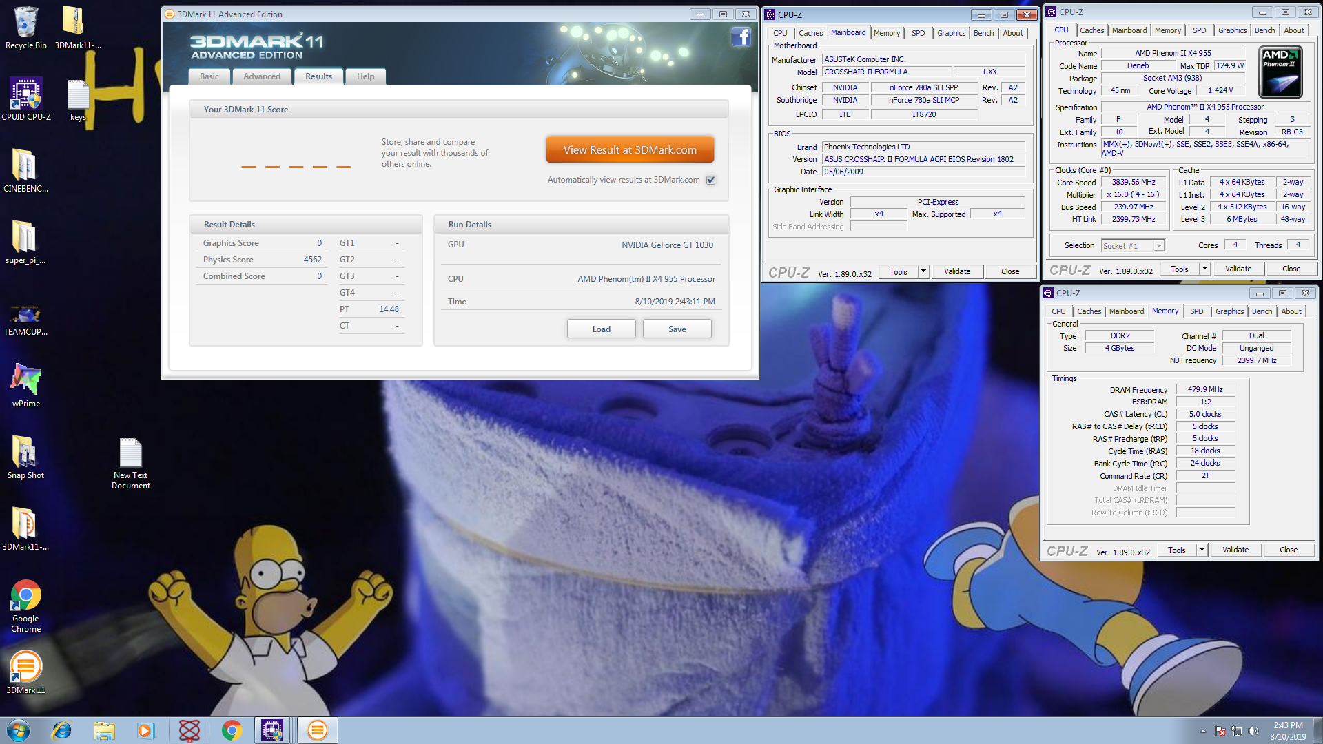The image size is (1323, 744).
Task: Toggle automatically view results at 3DMark.com
Action: click(x=711, y=180)
